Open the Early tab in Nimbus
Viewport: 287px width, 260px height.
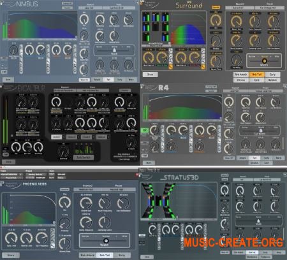pyautogui.click(x=120, y=80)
